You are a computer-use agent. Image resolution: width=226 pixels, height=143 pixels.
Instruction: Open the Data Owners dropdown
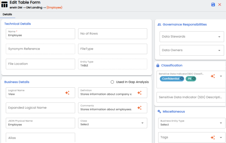tap(192, 50)
